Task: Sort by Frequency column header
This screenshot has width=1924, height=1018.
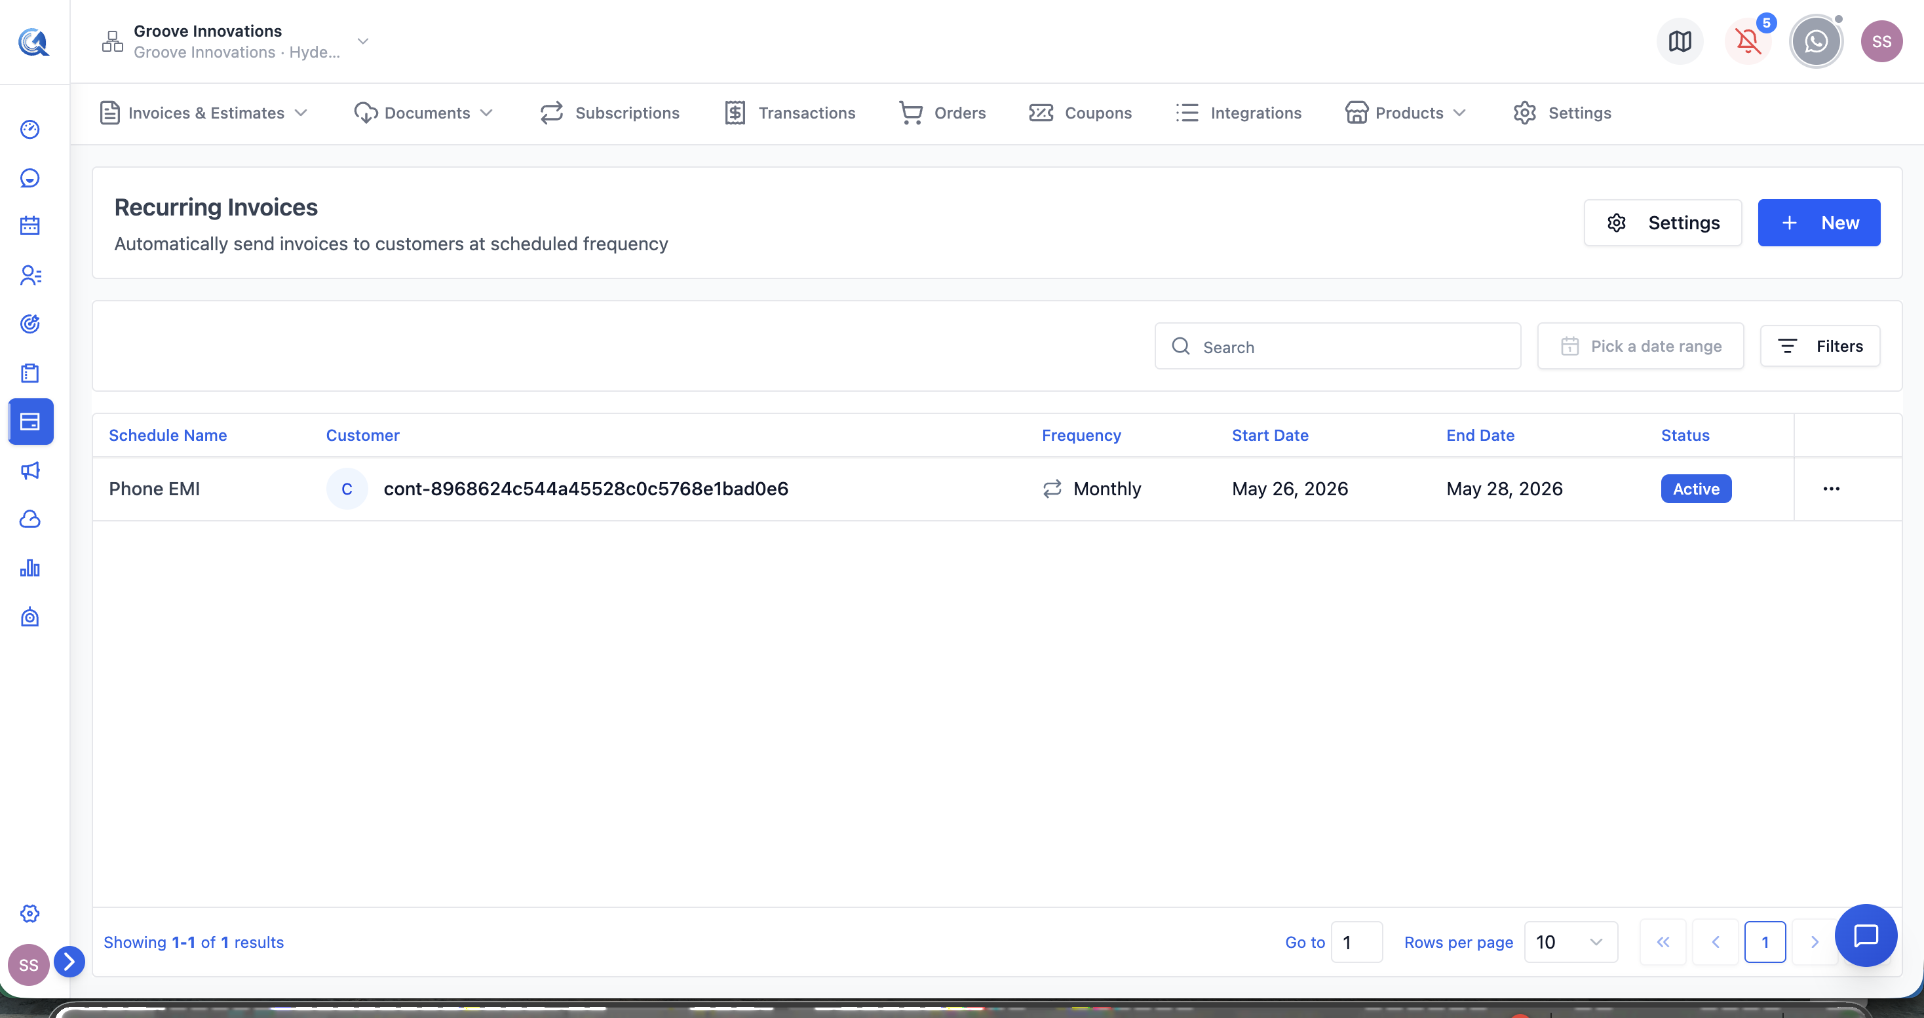Action: pos(1081,435)
